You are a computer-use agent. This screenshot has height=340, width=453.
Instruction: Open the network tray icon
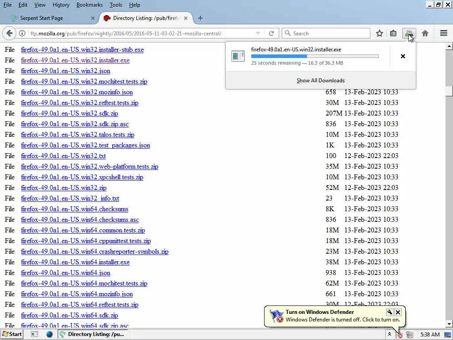point(409,335)
